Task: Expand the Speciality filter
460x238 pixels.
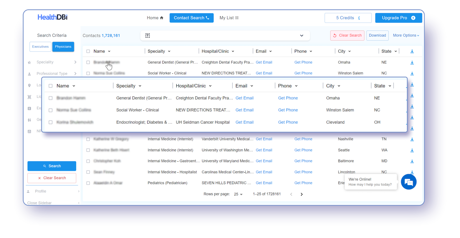Action: 75,62
